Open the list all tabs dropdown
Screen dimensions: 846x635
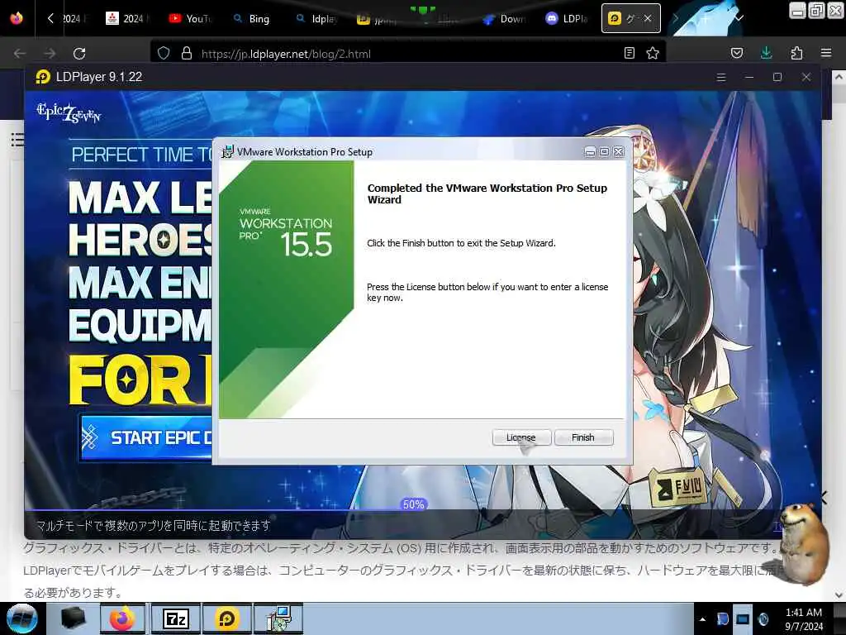(739, 18)
